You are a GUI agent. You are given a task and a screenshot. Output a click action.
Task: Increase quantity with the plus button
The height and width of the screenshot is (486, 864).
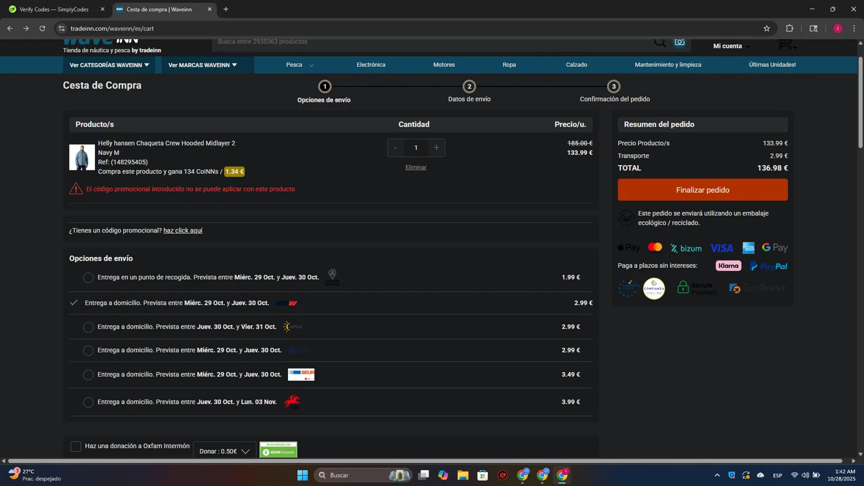[x=437, y=147]
